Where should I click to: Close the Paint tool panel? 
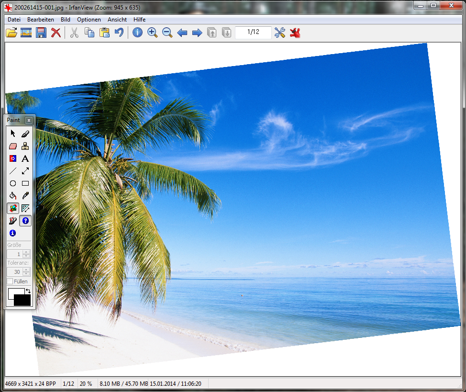(29, 120)
